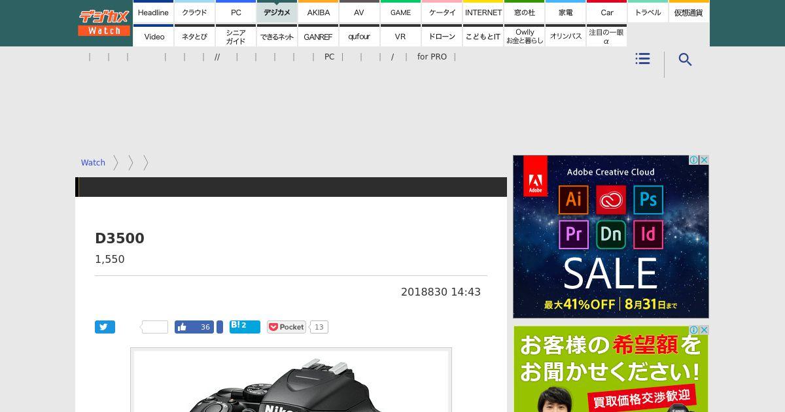The width and height of the screenshot is (785, 412).
Task: Open the ネタとぴ tab
Action: pyautogui.click(x=194, y=36)
